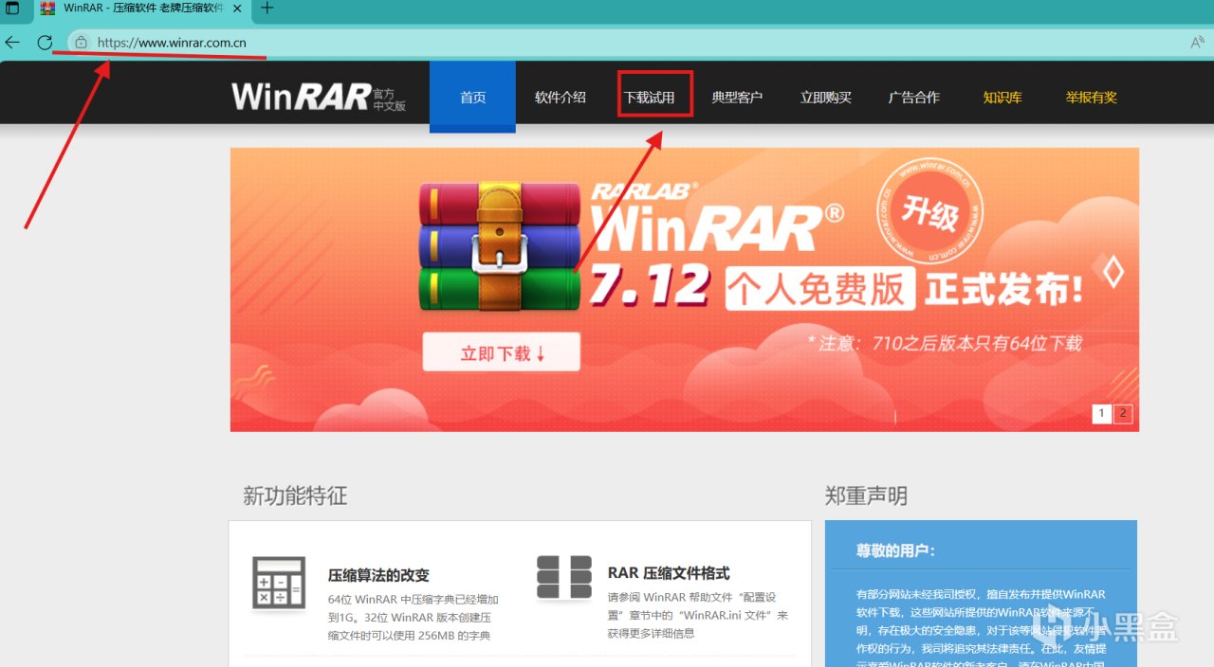Reload the page with refresh icon

[45, 43]
